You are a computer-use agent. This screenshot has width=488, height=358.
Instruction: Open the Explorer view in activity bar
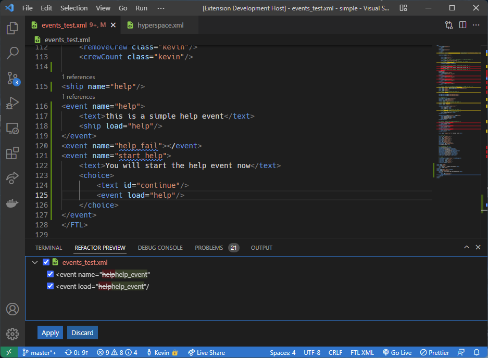12,28
